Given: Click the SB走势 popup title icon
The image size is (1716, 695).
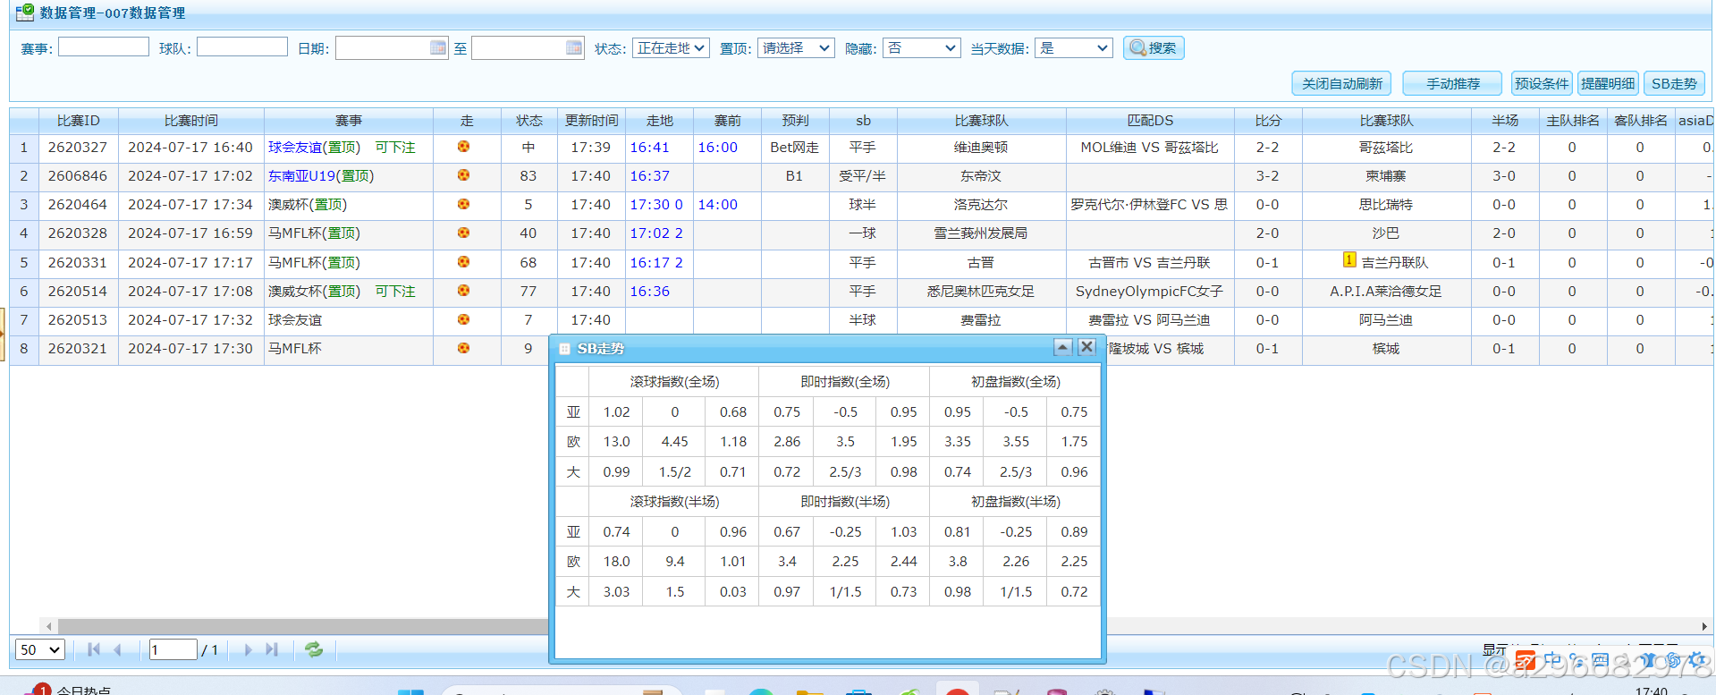Looking at the screenshot, I should point(564,349).
